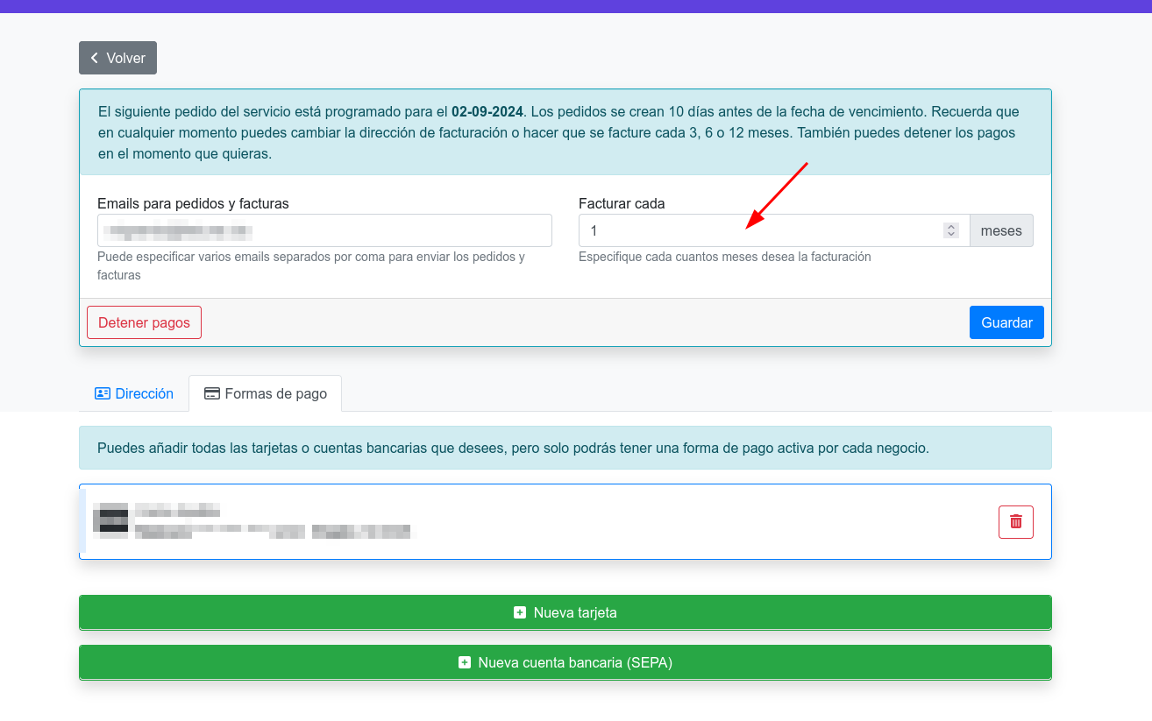Add a new card with Nueva tarjeta
Image resolution: width=1152 pixels, height=721 pixels.
565,612
